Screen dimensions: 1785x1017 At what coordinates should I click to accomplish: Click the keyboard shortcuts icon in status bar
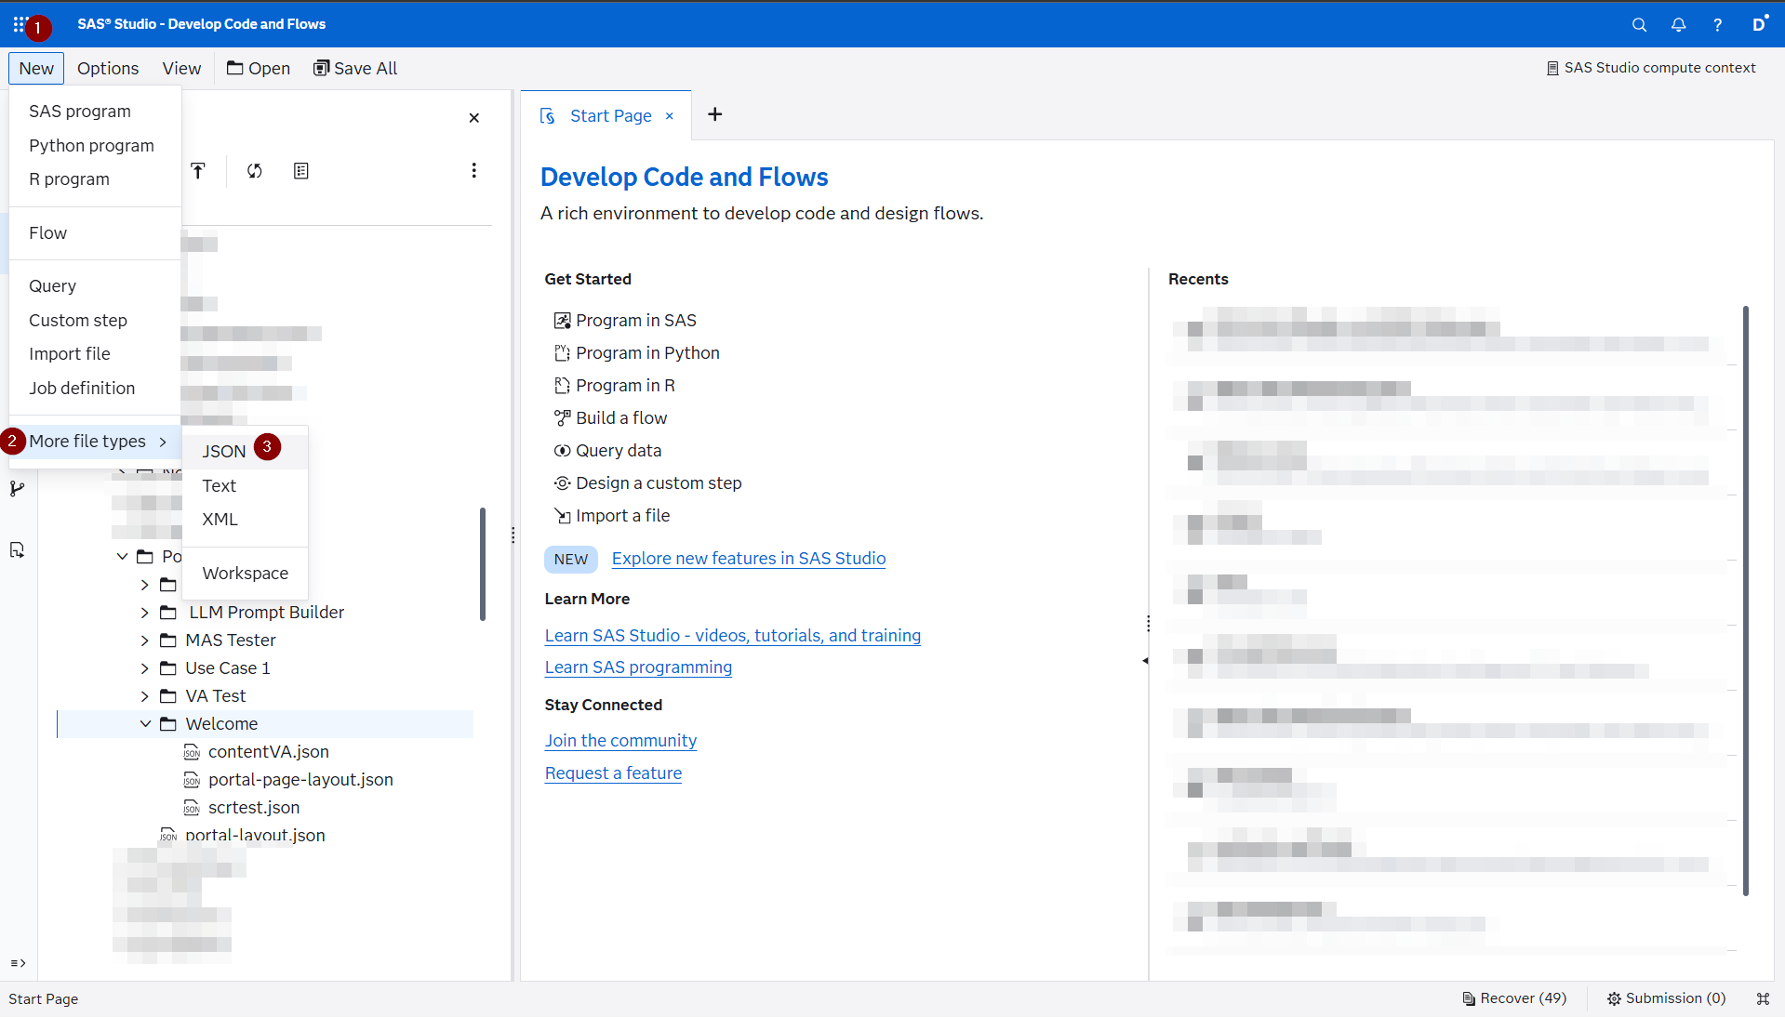tap(1763, 998)
